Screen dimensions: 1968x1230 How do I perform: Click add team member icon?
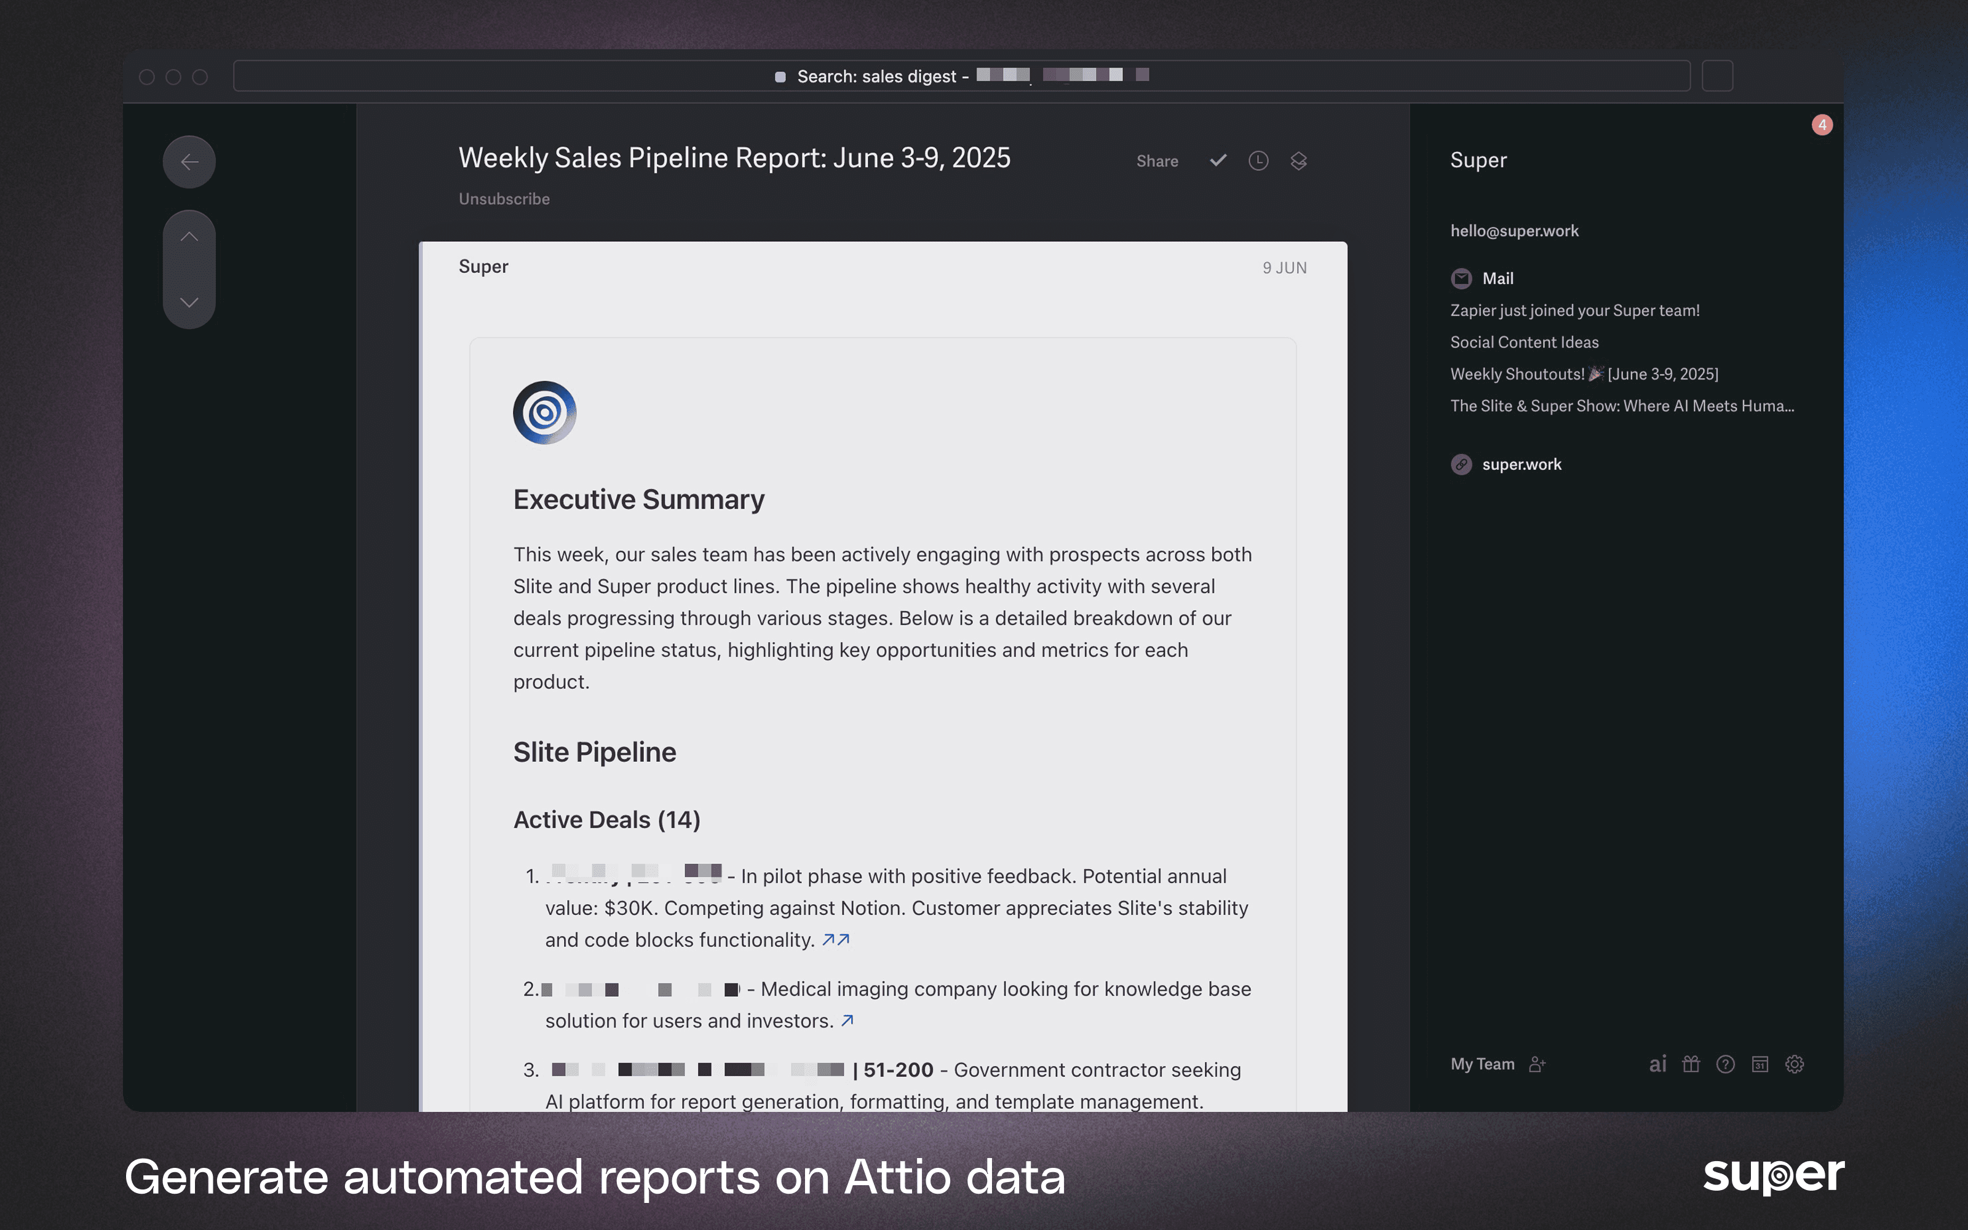tap(1537, 1064)
